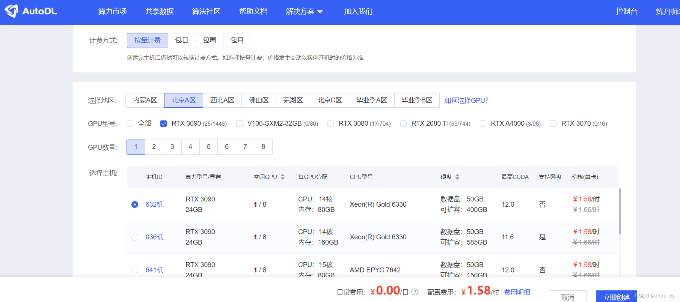Viewport: 680px width, 302px height.
Task: Select 包日 billing mode
Action: [182, 40]
